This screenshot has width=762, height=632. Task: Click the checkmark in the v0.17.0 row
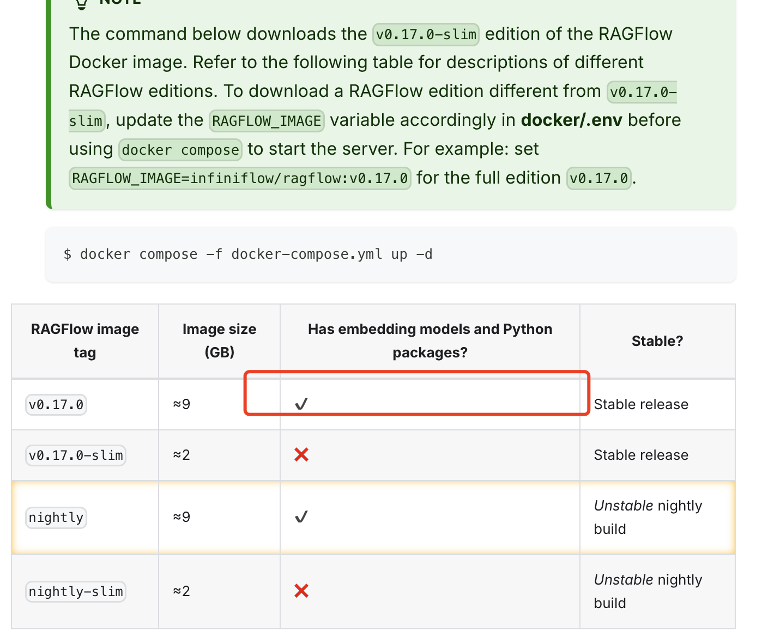[x=301, y=404]
